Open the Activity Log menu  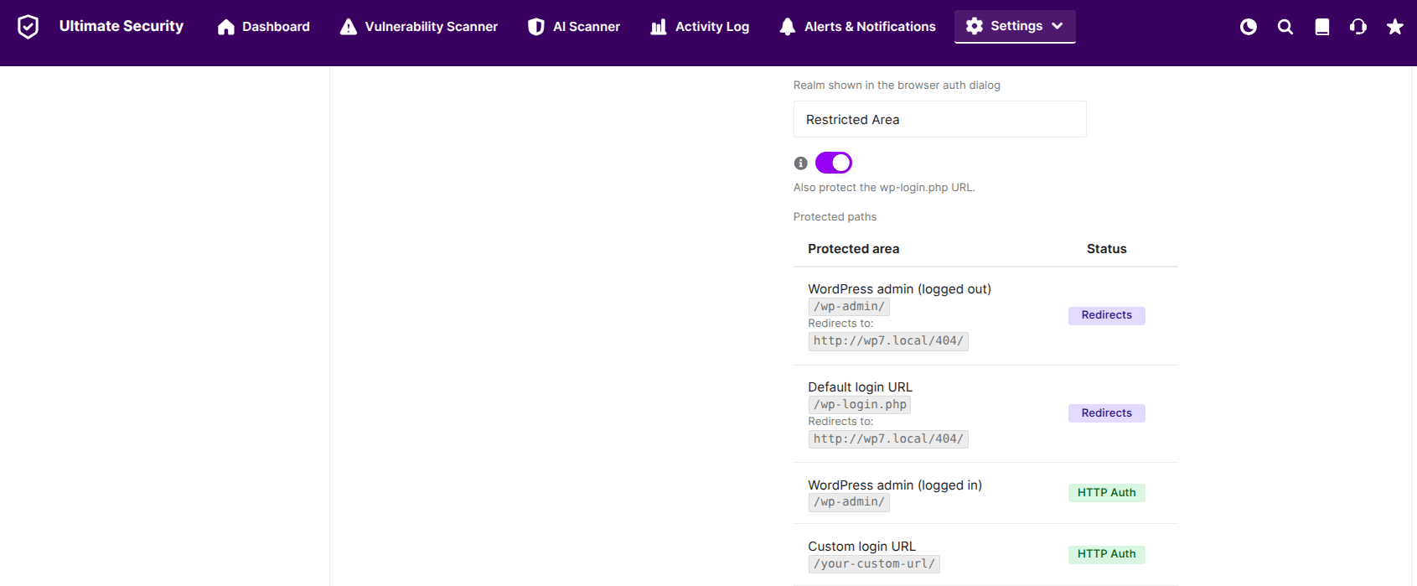[x=700, y=27]
